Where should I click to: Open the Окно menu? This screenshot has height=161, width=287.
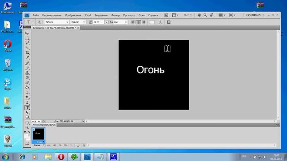pos(142,15)
